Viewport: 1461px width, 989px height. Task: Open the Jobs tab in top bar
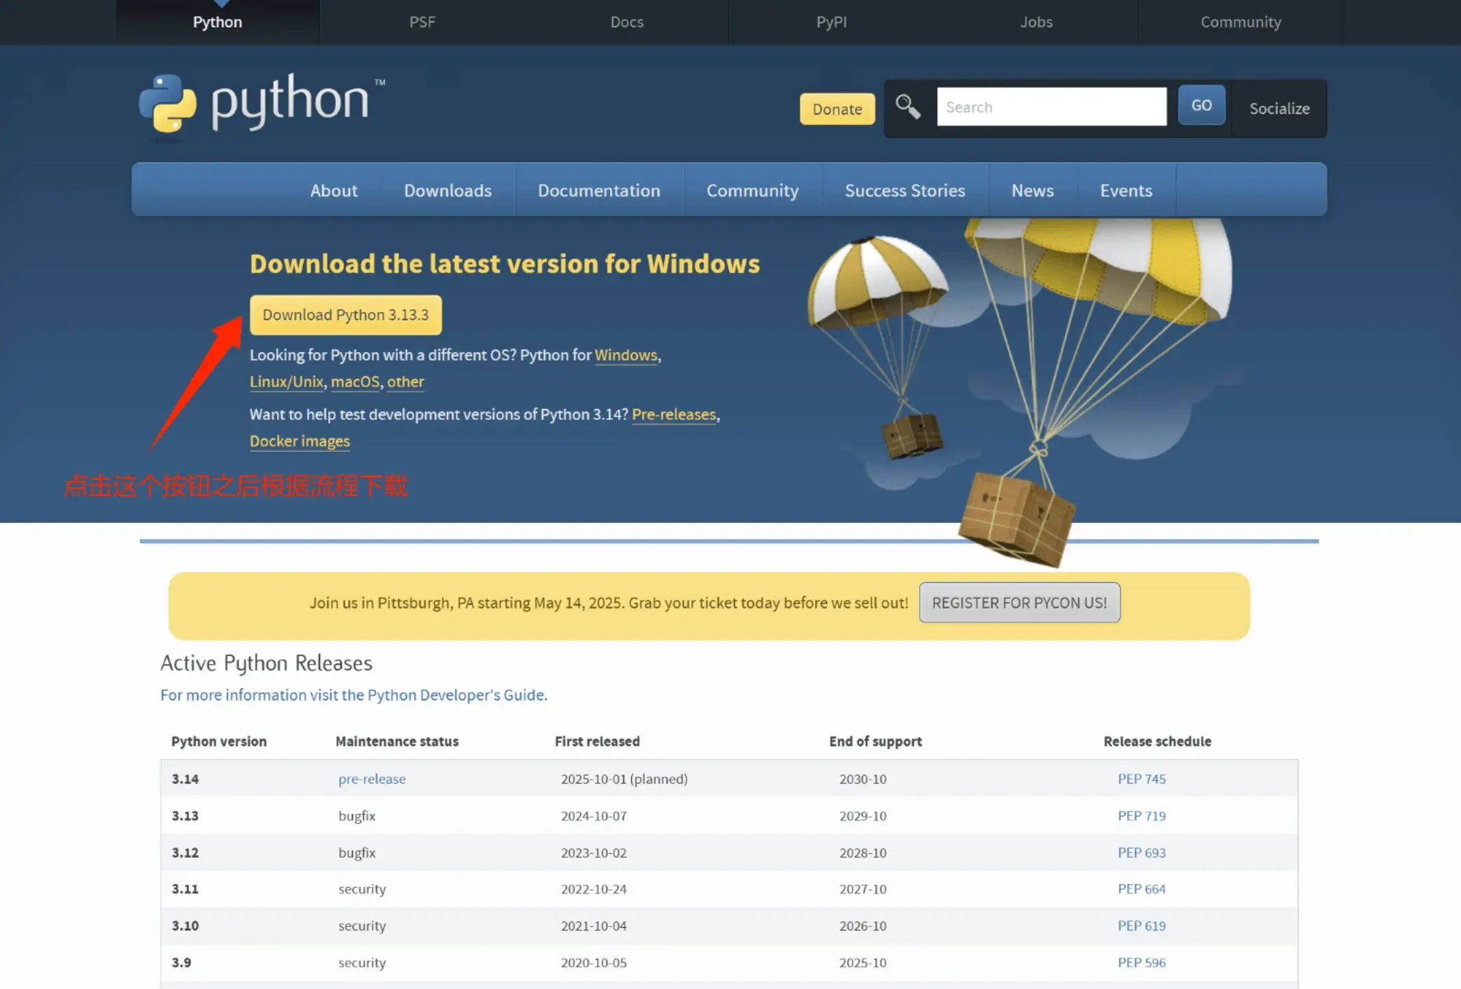1037,22
